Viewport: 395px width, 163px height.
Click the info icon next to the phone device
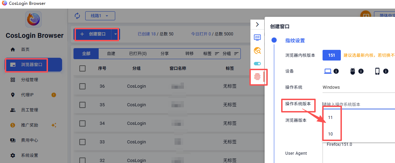[x=386, y=71]
